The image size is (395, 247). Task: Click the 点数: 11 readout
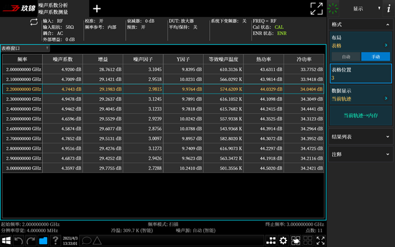[x=314, y=231]
